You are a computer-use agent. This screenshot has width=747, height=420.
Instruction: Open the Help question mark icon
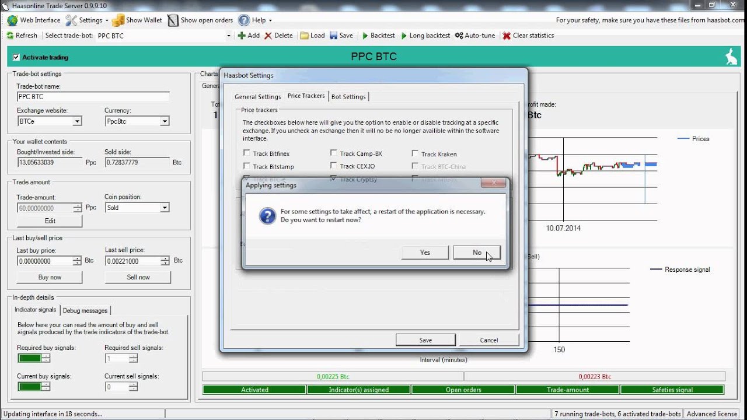click(x=244, y=20)
